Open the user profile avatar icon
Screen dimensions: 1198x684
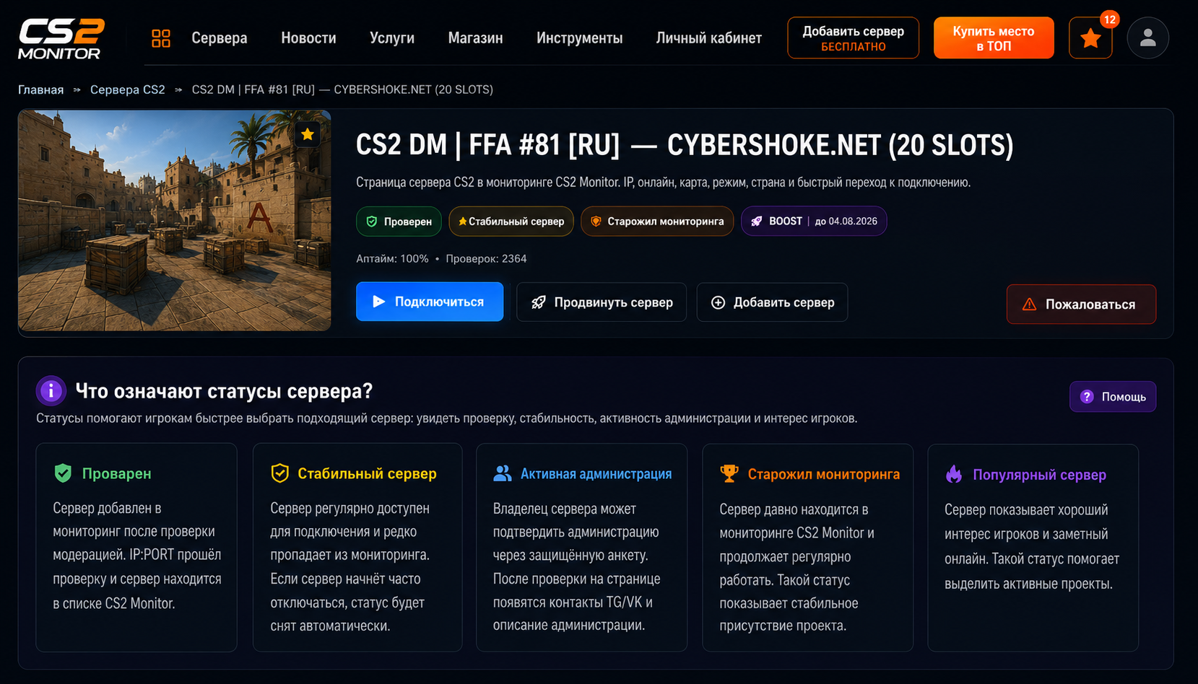coord(1147,38)
